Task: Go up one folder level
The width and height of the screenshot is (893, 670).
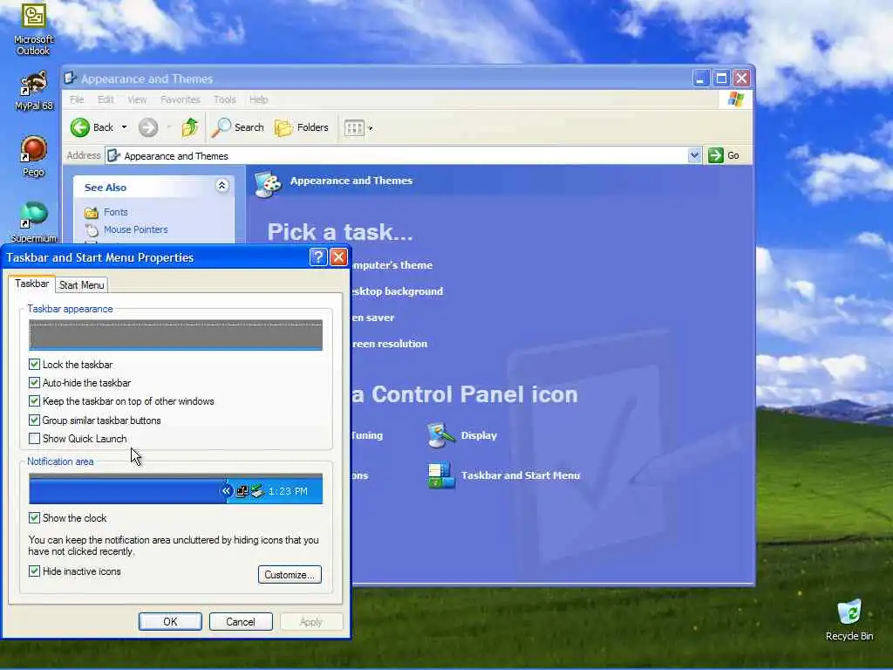Action: click(x=189, y=127)
